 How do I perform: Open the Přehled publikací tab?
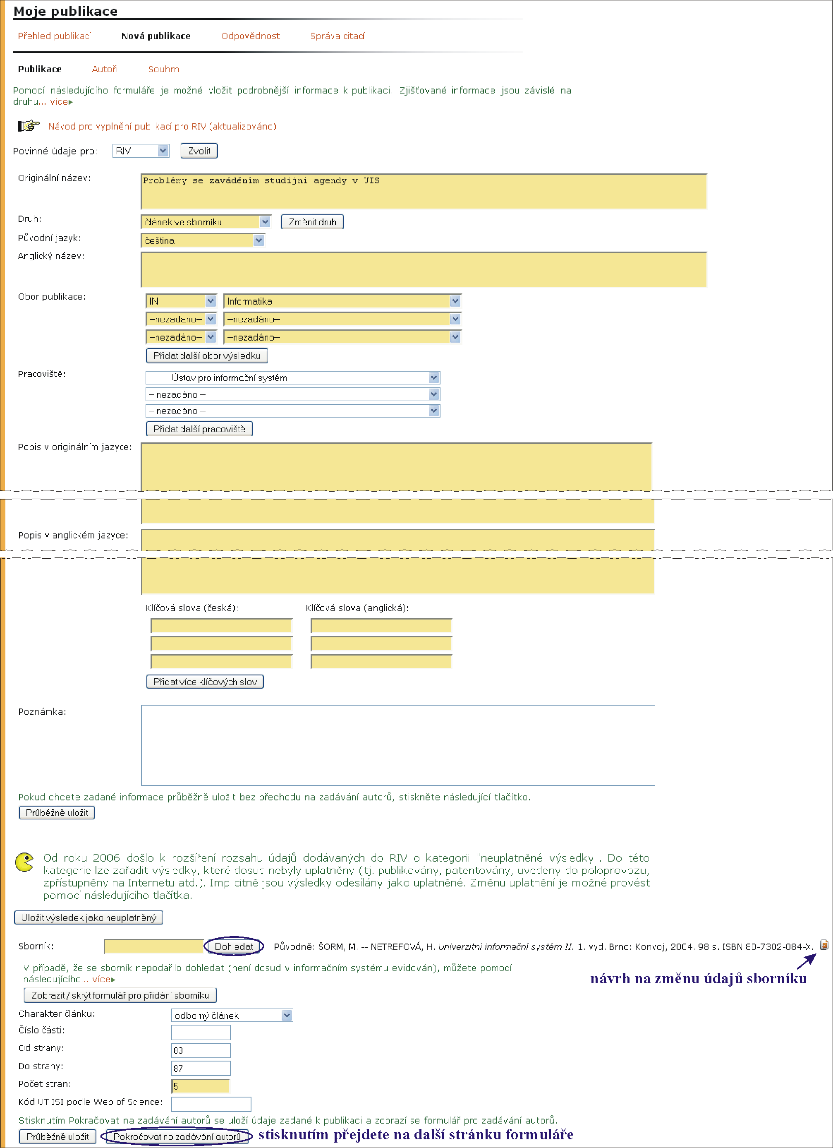54,36
